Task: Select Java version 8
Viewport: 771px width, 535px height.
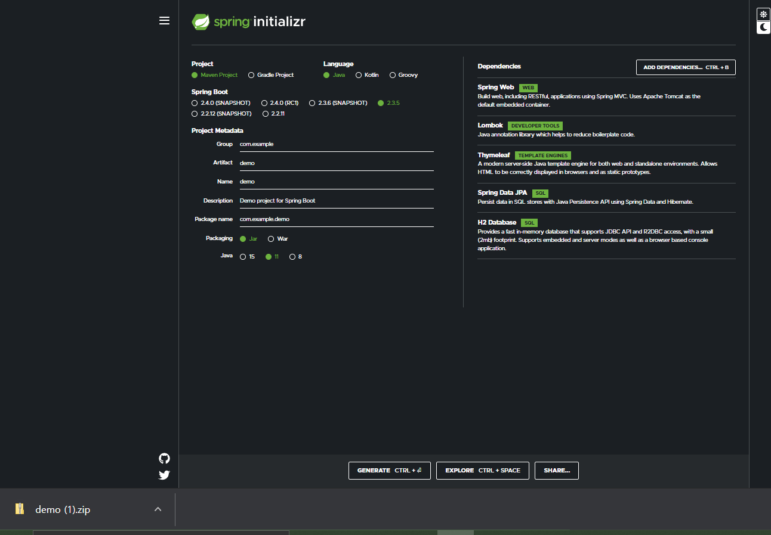Action: pyautogui.click(x=295, y=257)
